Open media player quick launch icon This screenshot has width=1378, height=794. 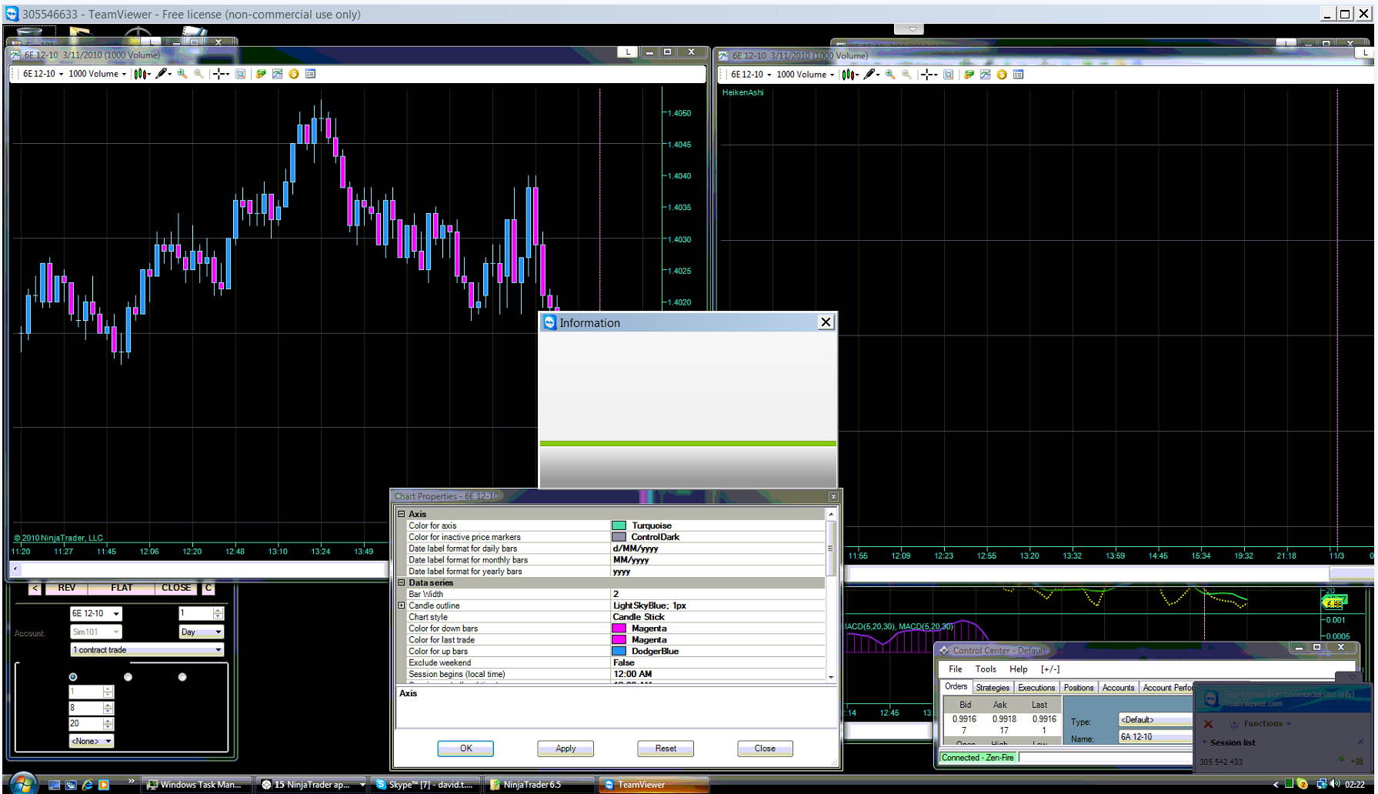(x=104, y=785)
